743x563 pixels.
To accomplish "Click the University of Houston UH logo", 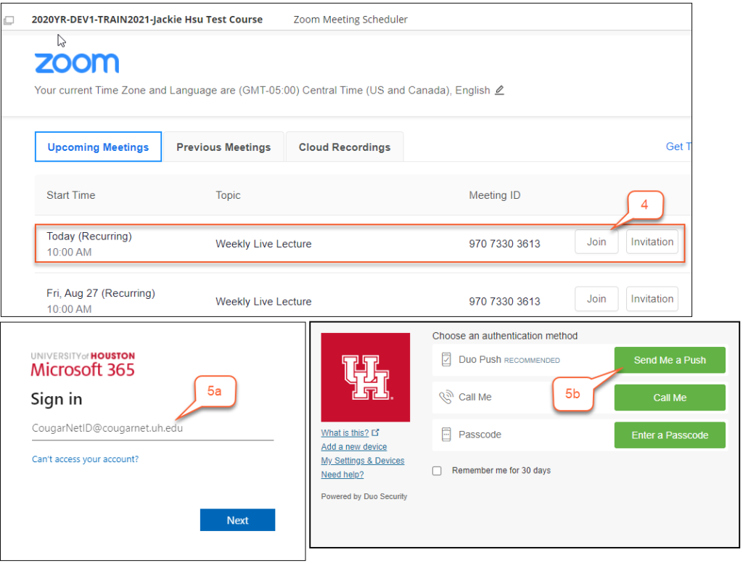I will [366, 377].
